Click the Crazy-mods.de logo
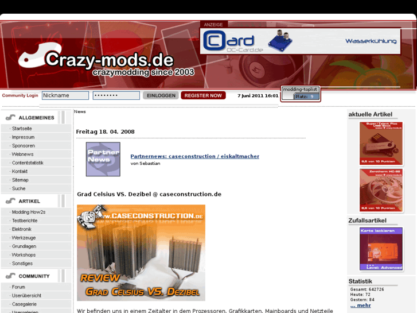 (106, 60)
